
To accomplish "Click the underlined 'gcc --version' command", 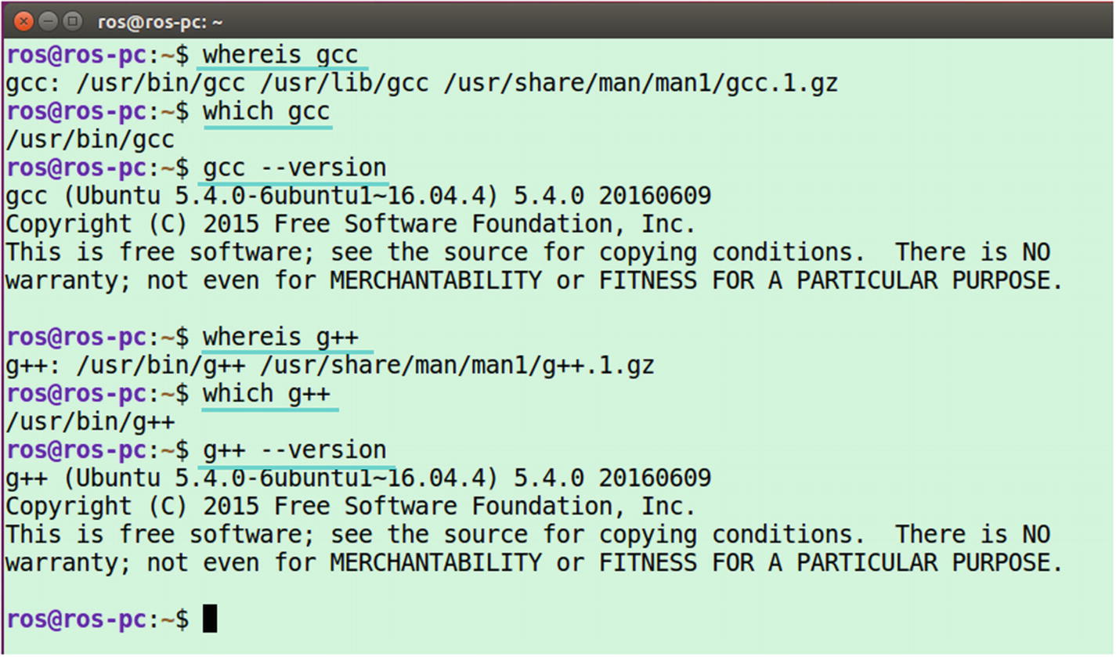I will (294, 168).
